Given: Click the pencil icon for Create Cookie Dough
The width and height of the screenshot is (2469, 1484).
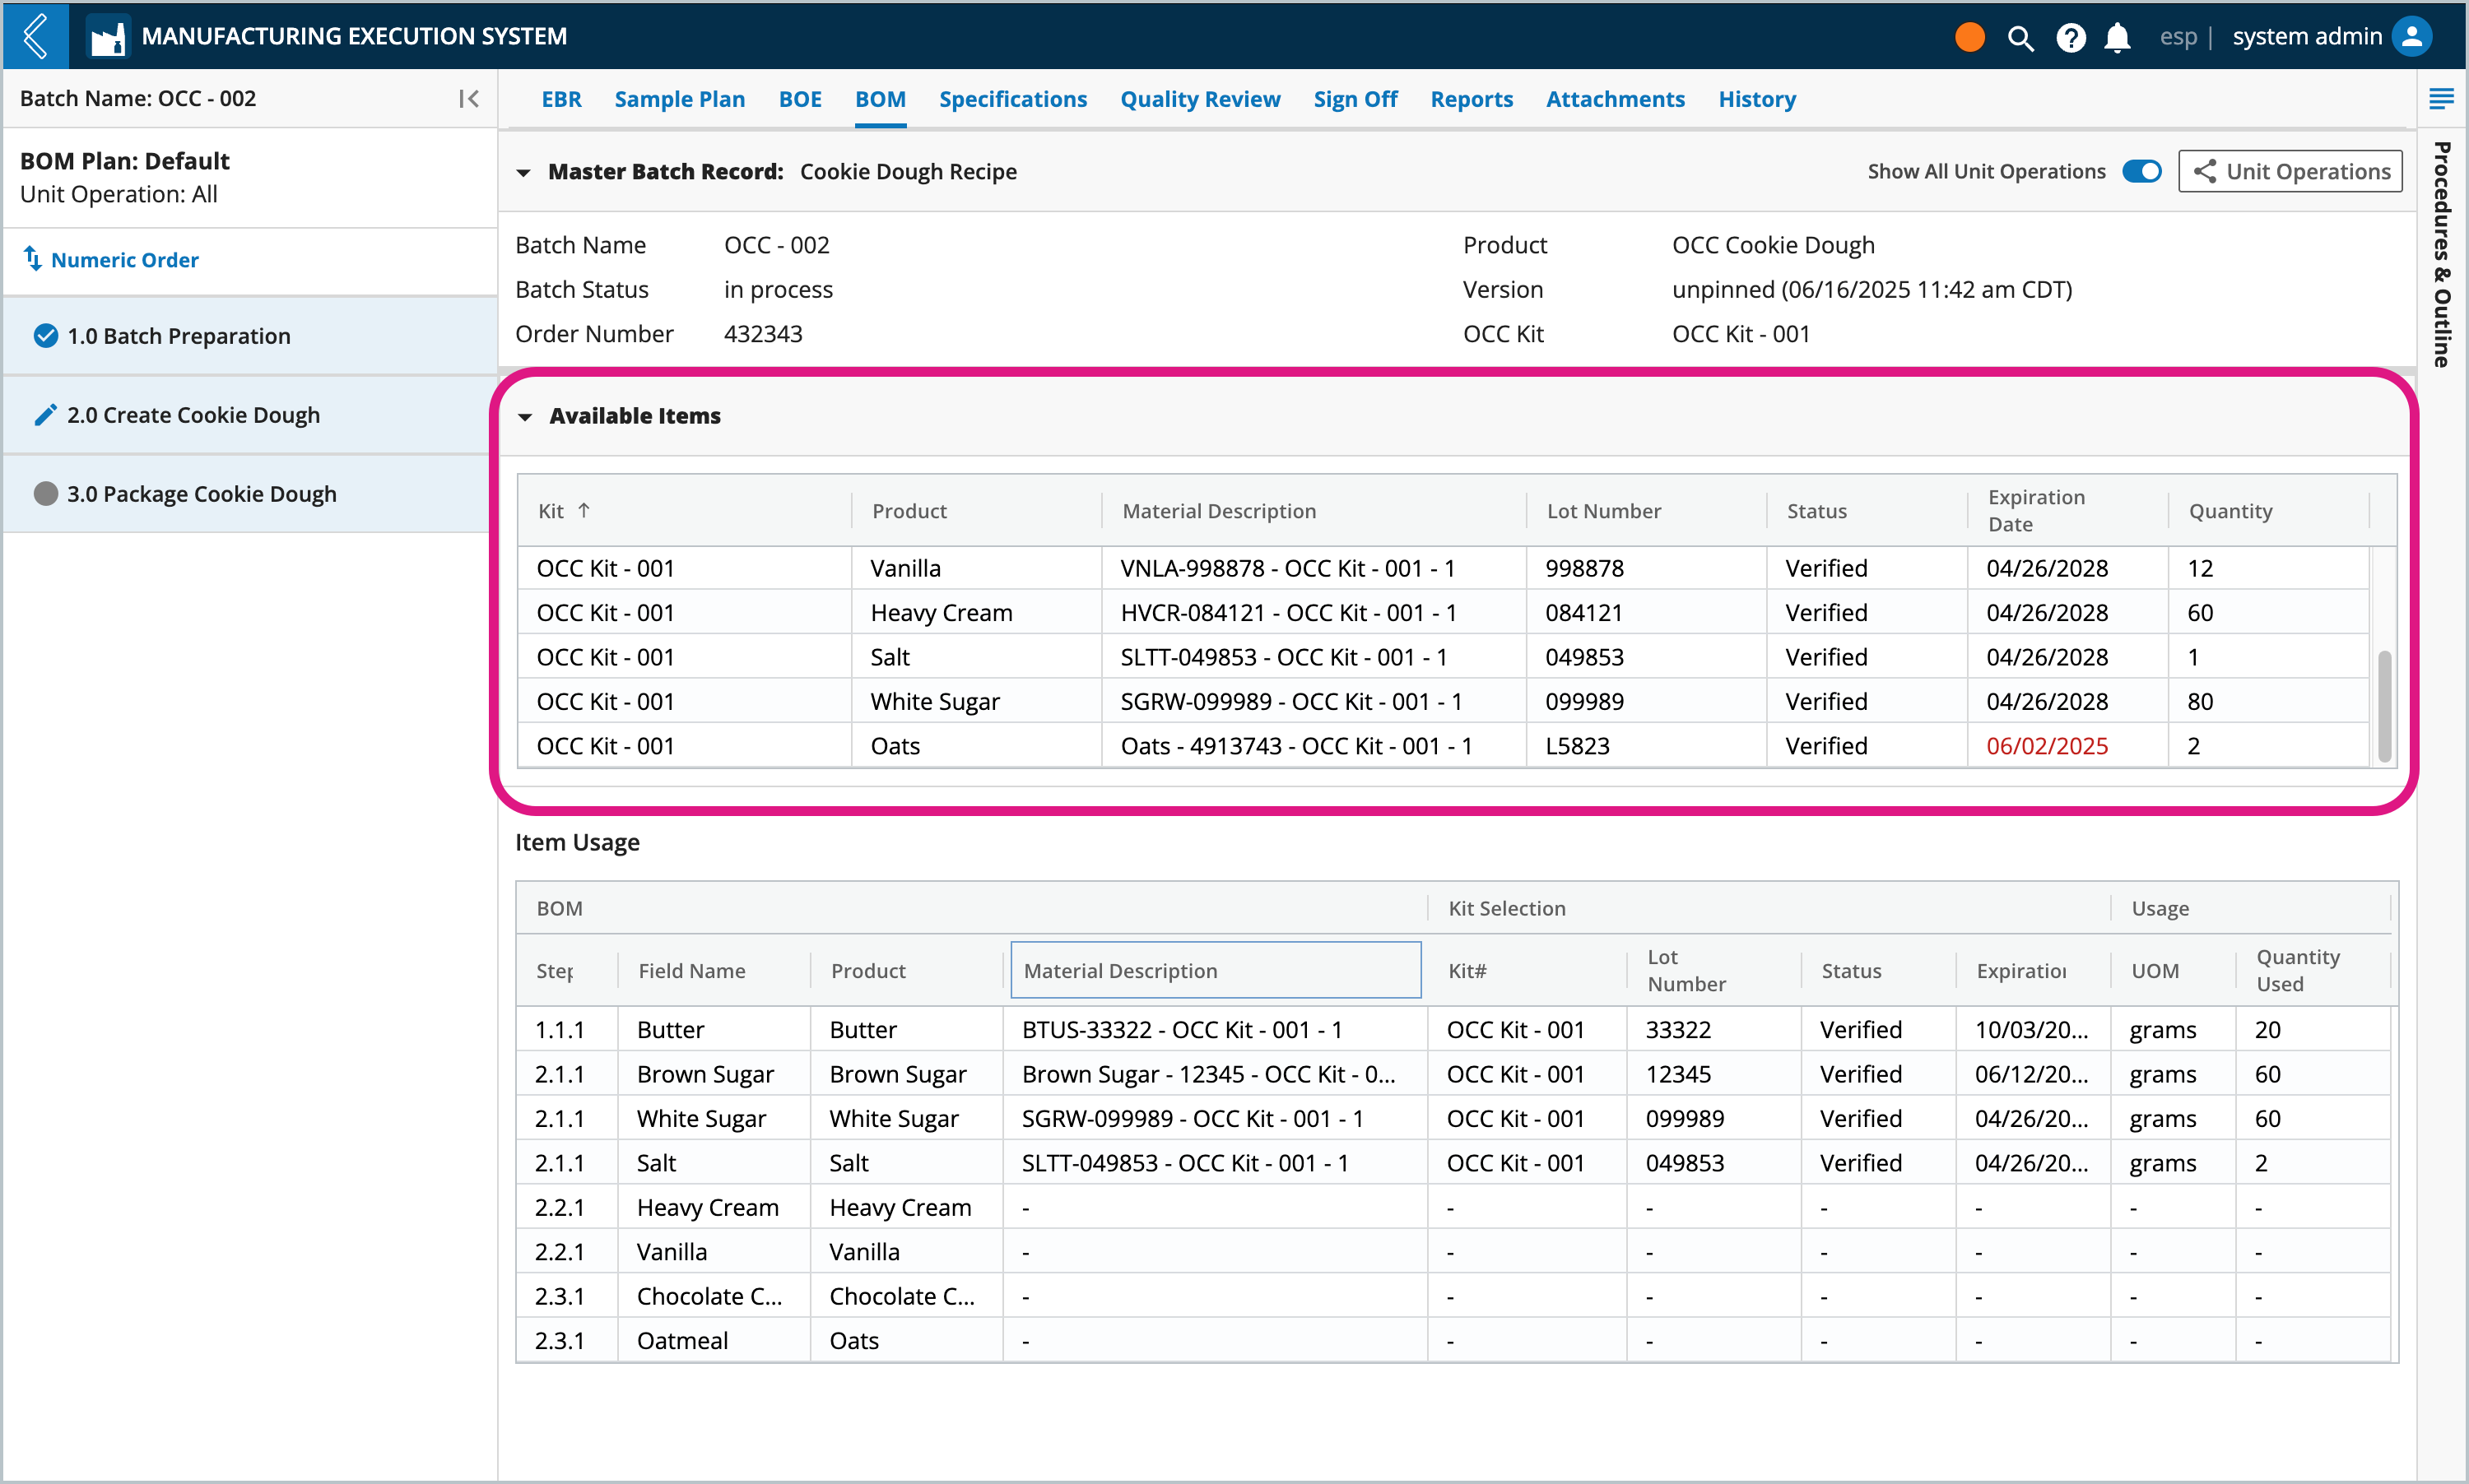Looking at the screenshot, I should click(45, 414).
